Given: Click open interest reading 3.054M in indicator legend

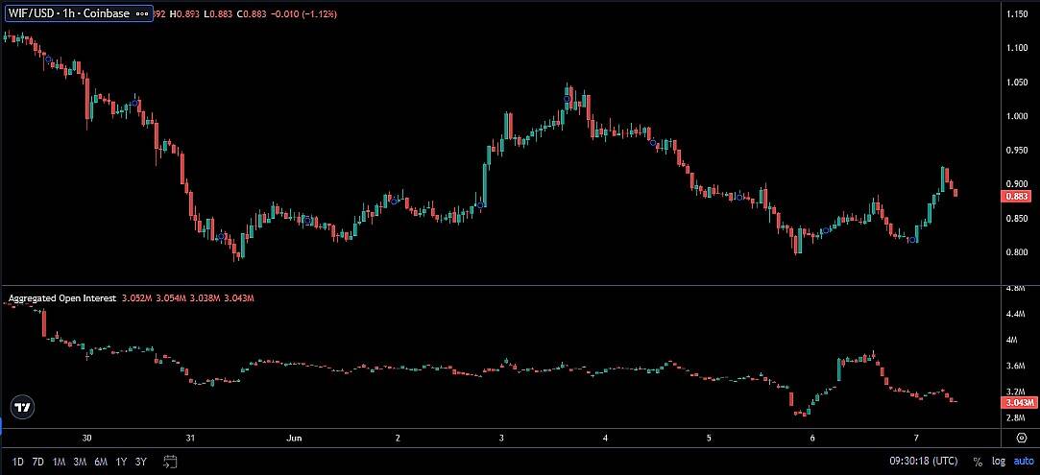Looking at the screenshot, I should [171, 298].
